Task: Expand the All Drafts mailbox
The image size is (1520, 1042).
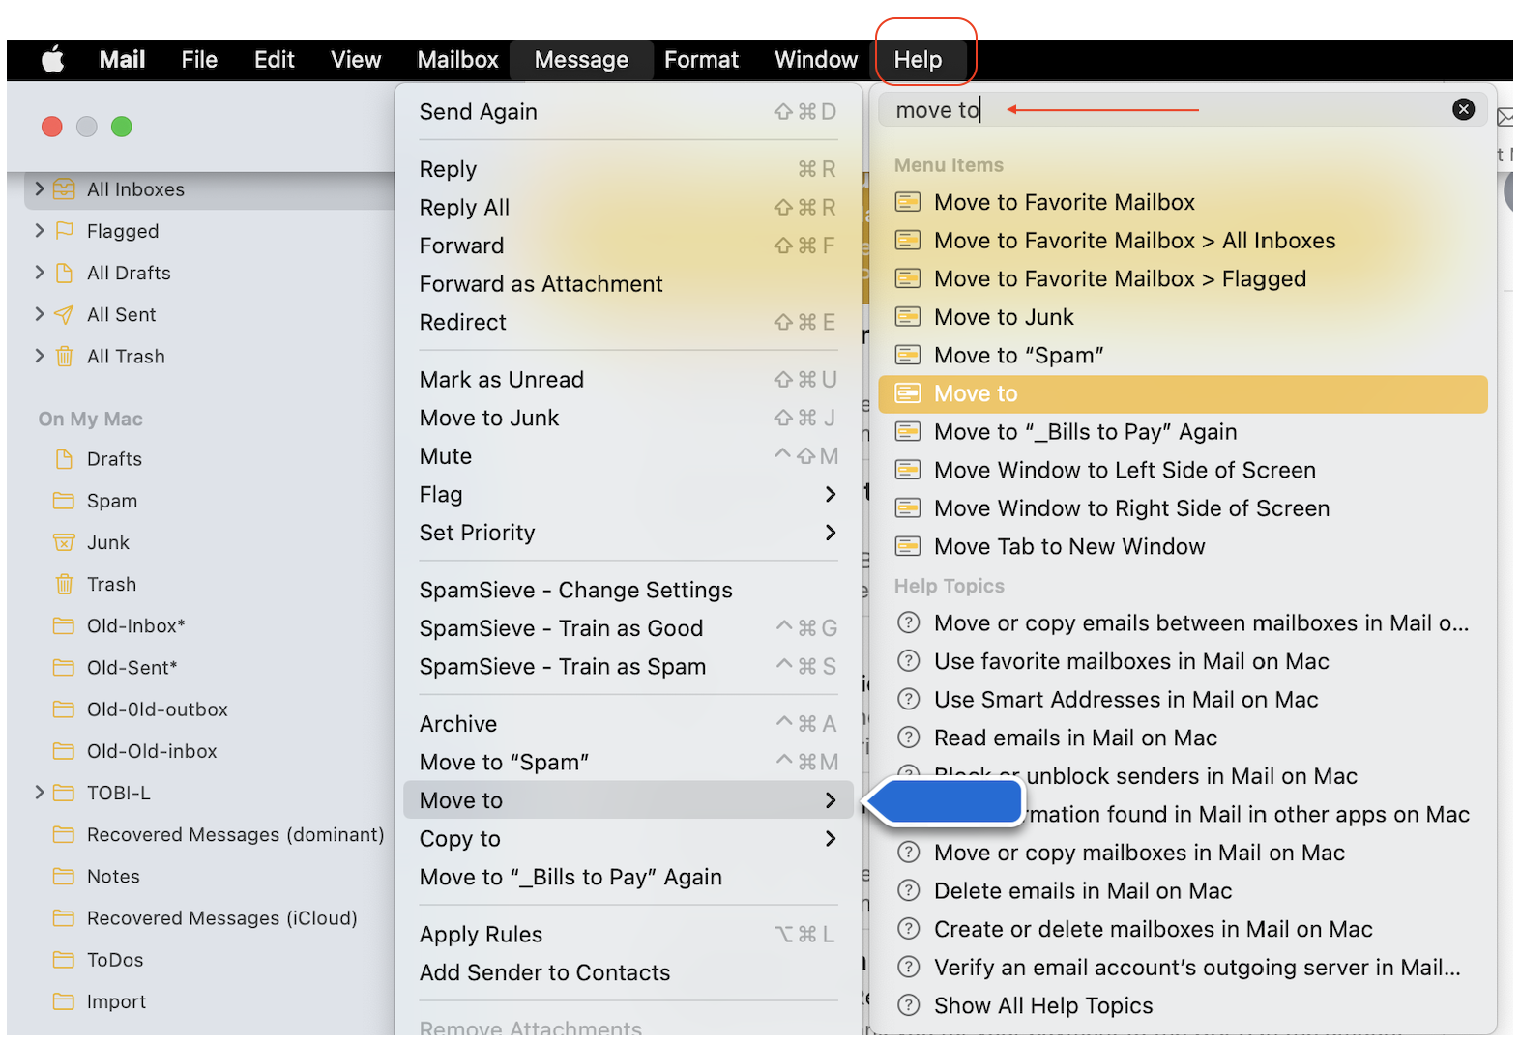Action: tap(39, 273)
